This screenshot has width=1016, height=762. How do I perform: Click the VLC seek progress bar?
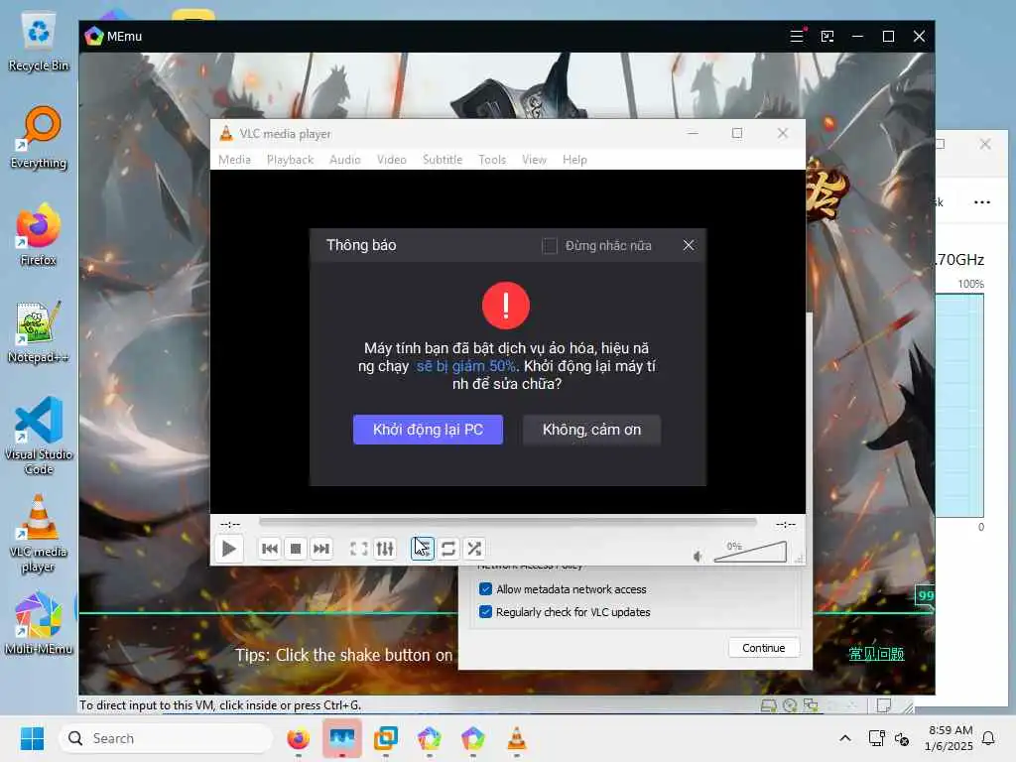pyautogui.click(x=507, y=522)
